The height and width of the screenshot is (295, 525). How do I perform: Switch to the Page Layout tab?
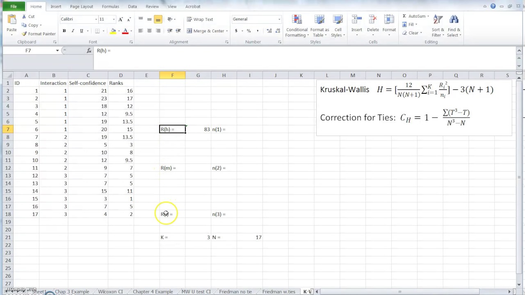[x=82, y=7]
